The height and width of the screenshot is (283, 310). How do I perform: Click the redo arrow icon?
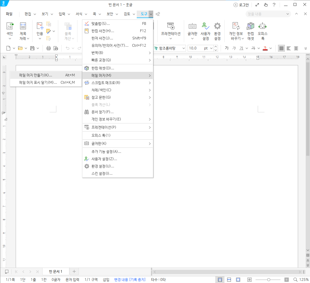click(x=79, y=48)
